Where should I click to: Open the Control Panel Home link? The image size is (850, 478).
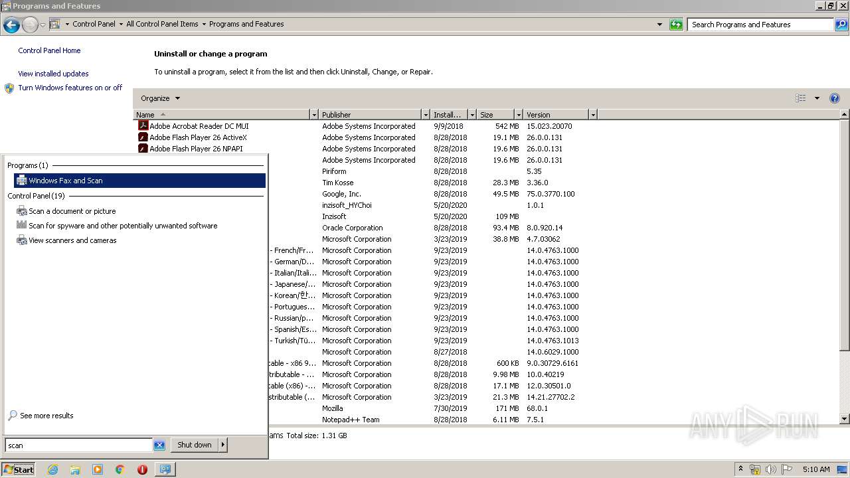(x=49, y=50)
